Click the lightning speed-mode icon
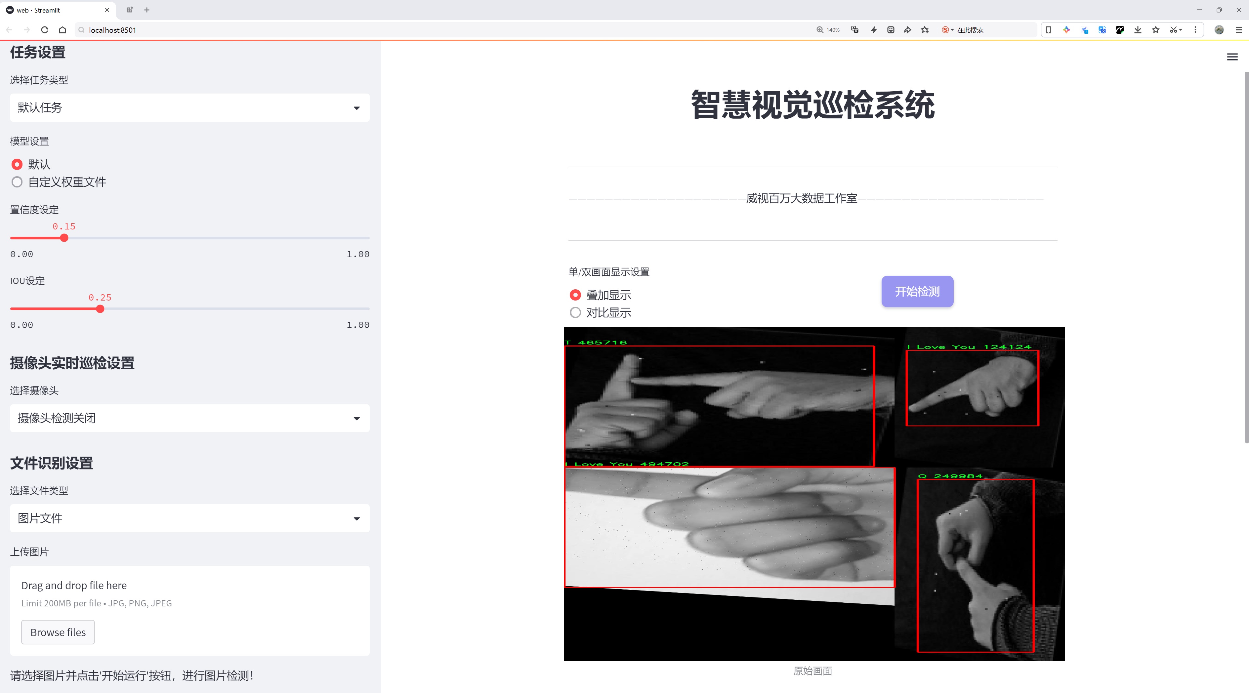The width and height of the screenshot is (1249, 693). tap(874, 30)
